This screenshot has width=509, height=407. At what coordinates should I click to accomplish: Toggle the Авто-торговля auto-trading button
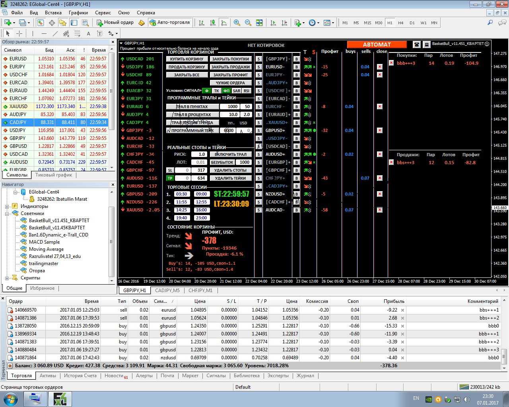pos(170,23)
